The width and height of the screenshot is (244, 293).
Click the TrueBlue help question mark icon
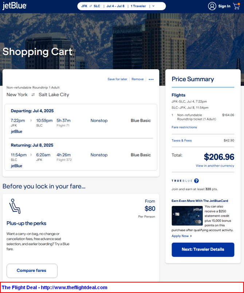(197, 181)
